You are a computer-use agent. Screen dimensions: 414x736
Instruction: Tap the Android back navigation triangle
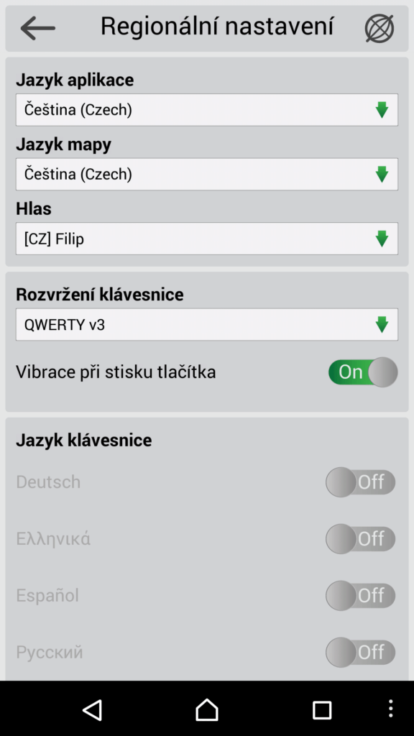coord(93,709)
